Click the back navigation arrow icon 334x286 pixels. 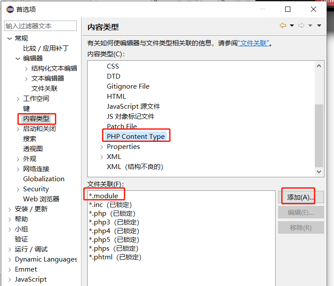tap(283, 26)
